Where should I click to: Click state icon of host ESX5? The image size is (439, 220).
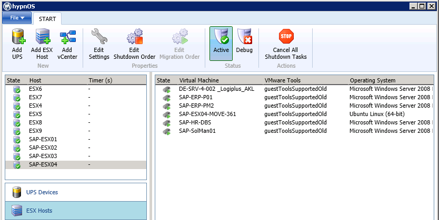17,115
